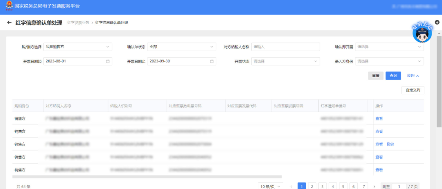Click the back arrow beside 红字信息确认单处理
This screenshot has width=442, height=189.
click(9, 23)
